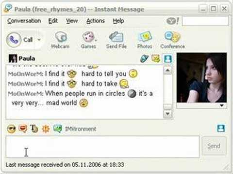
Task: Click the globe emoticon after 'run in circles'
Action: pos(132,93)
